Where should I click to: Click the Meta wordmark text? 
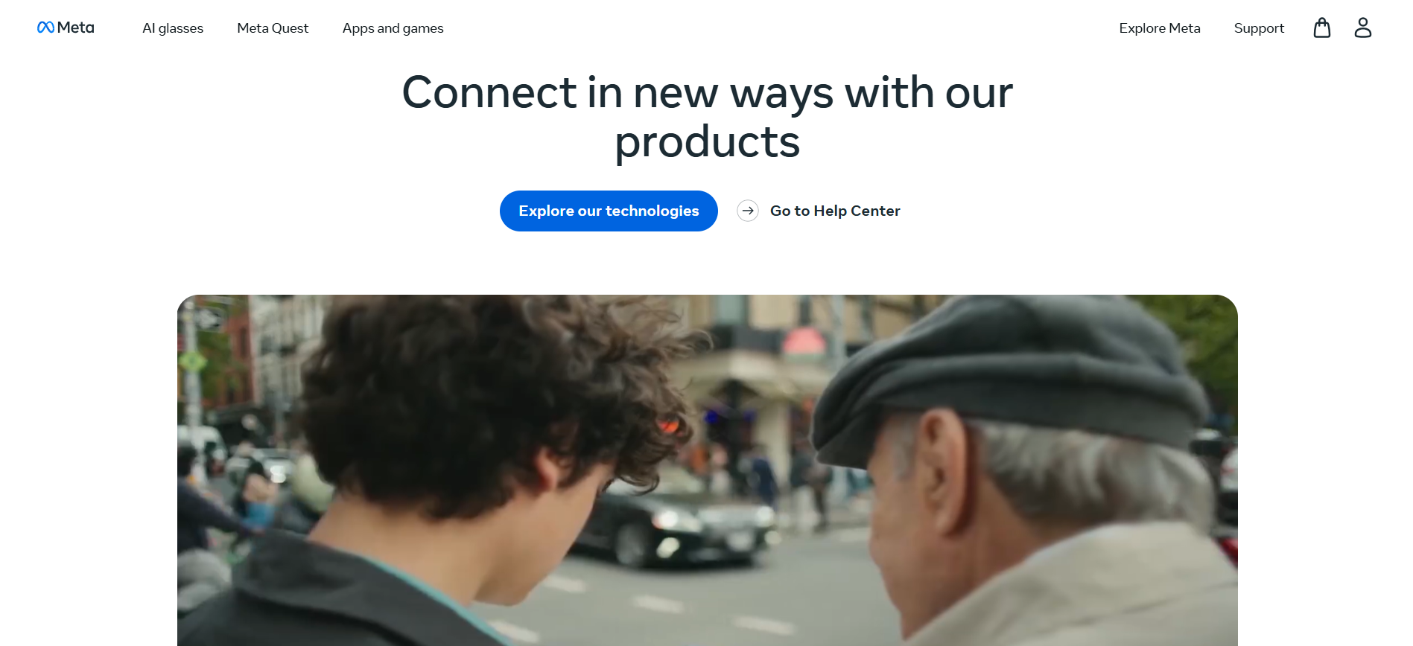(76, 28)
